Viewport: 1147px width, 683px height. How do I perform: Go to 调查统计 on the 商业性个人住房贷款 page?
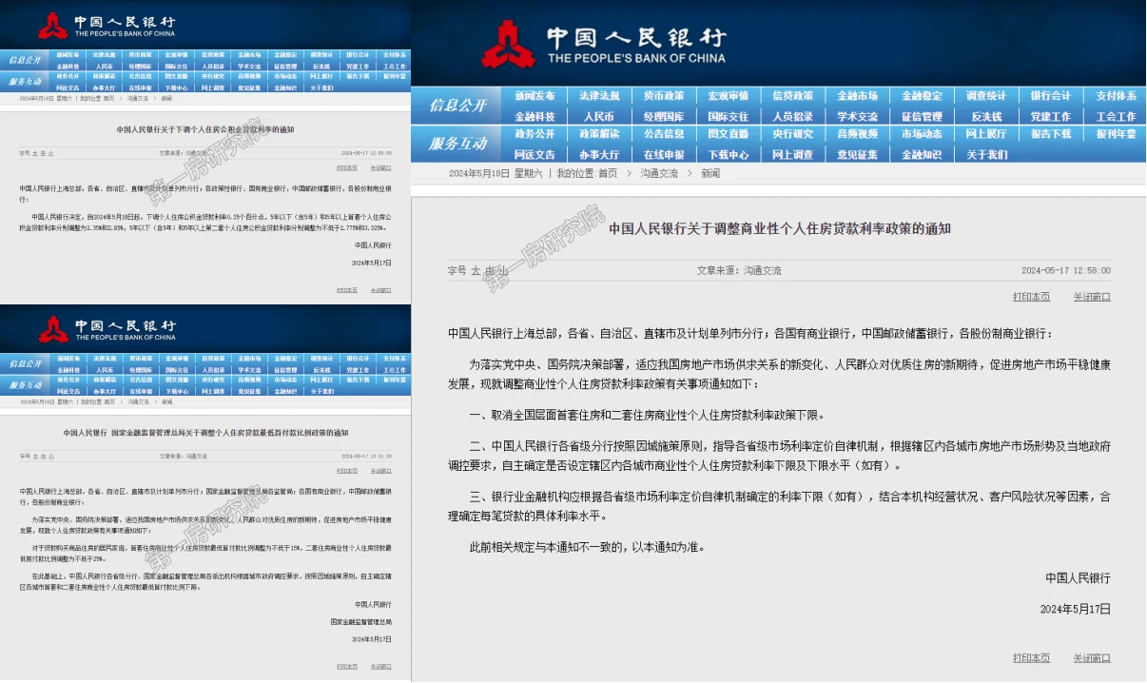[986, 96]
